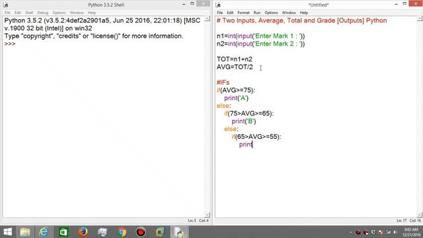Launch Firefox from taskbar
This screenshot has width=423, height=238.
(x=83, y=232)
